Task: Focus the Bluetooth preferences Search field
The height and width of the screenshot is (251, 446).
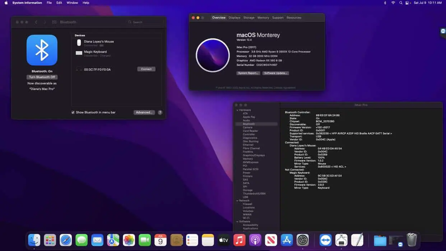Action: click(145, 22)
